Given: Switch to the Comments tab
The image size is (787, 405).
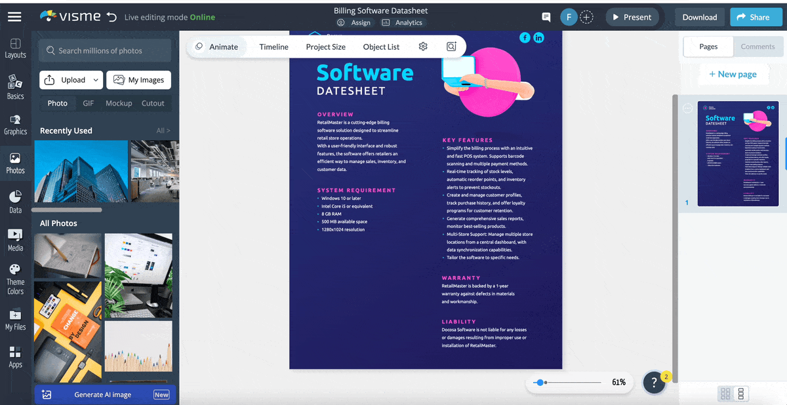Looking at the screenshot, I should click(757, 47).
